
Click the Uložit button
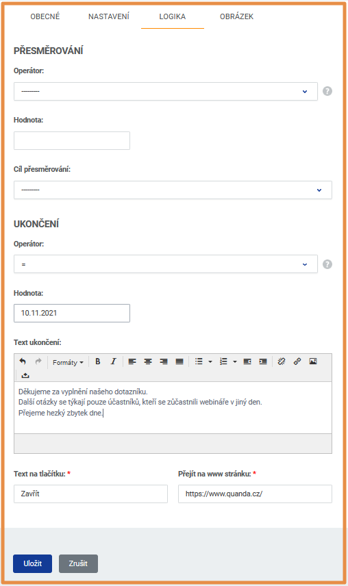[32, 563]
